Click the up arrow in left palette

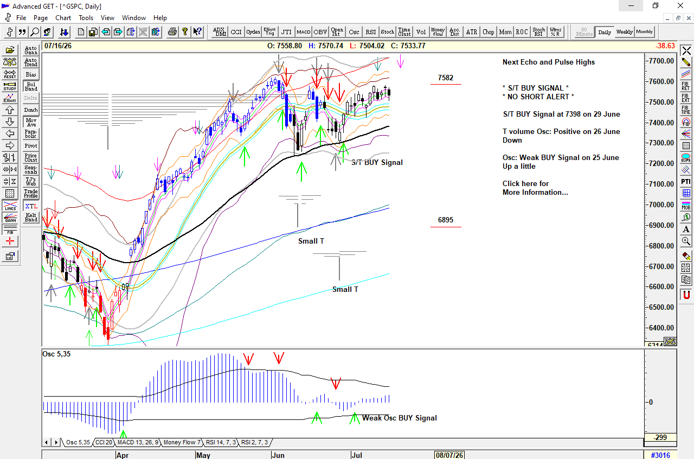pyautogui.click(x=10, y=110)
